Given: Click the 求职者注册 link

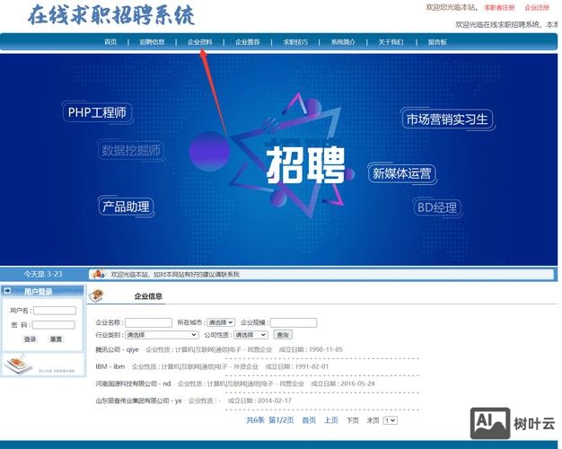Looking at the screenshot, I should [x=499, y=7].
